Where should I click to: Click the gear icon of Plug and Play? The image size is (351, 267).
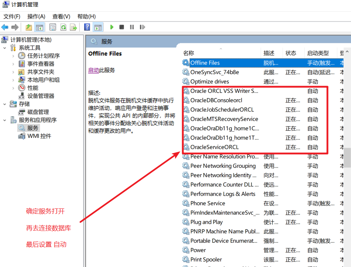(186, 222)
